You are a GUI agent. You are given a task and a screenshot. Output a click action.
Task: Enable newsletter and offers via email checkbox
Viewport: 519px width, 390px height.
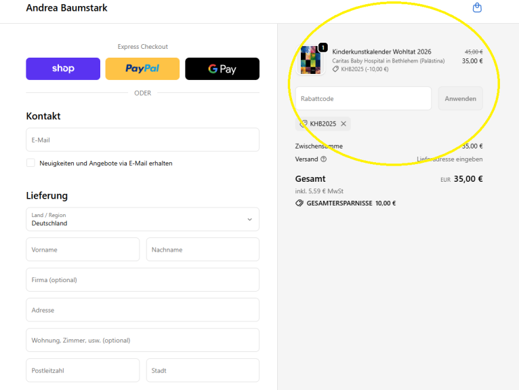tap(30, 163)
